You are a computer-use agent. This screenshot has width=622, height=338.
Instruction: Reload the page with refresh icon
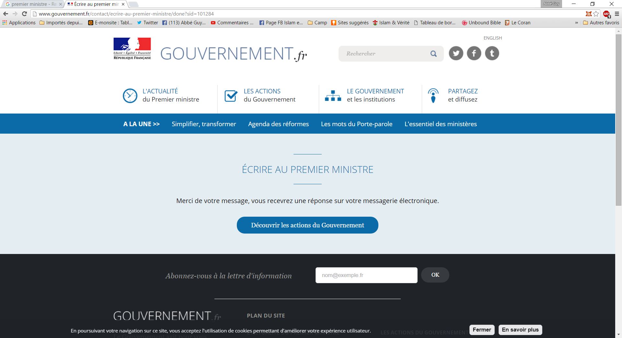[24, 14]
